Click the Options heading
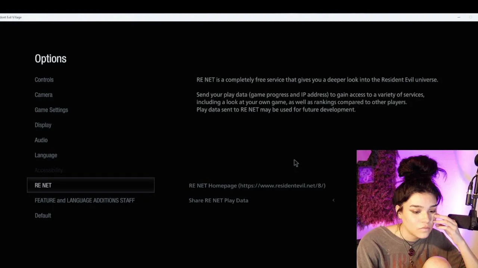The height and width of the screenshot is (268, 478). click(50, 59)
